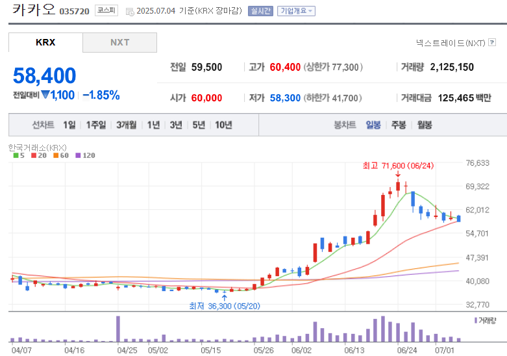
Task: Click the red 20-day moving average legend swatch
Action: point(34,156)
